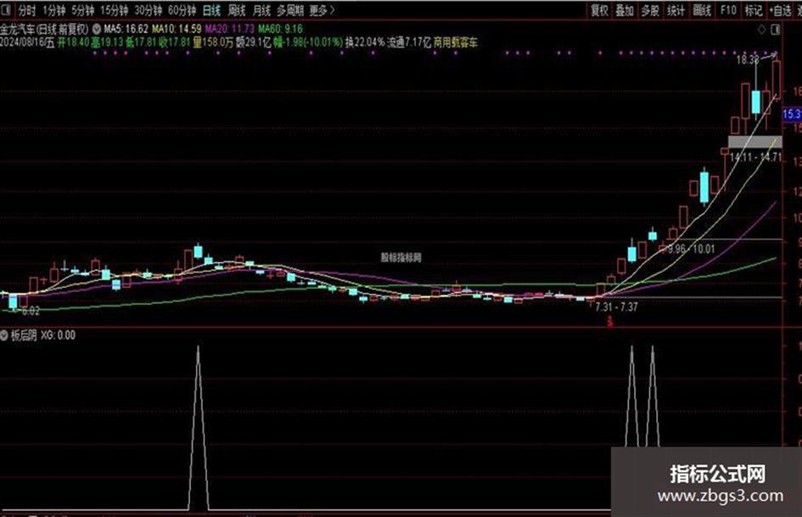
Task: Click the 14.11 - 14.71 gap label
Action: (x=755, y=157)
